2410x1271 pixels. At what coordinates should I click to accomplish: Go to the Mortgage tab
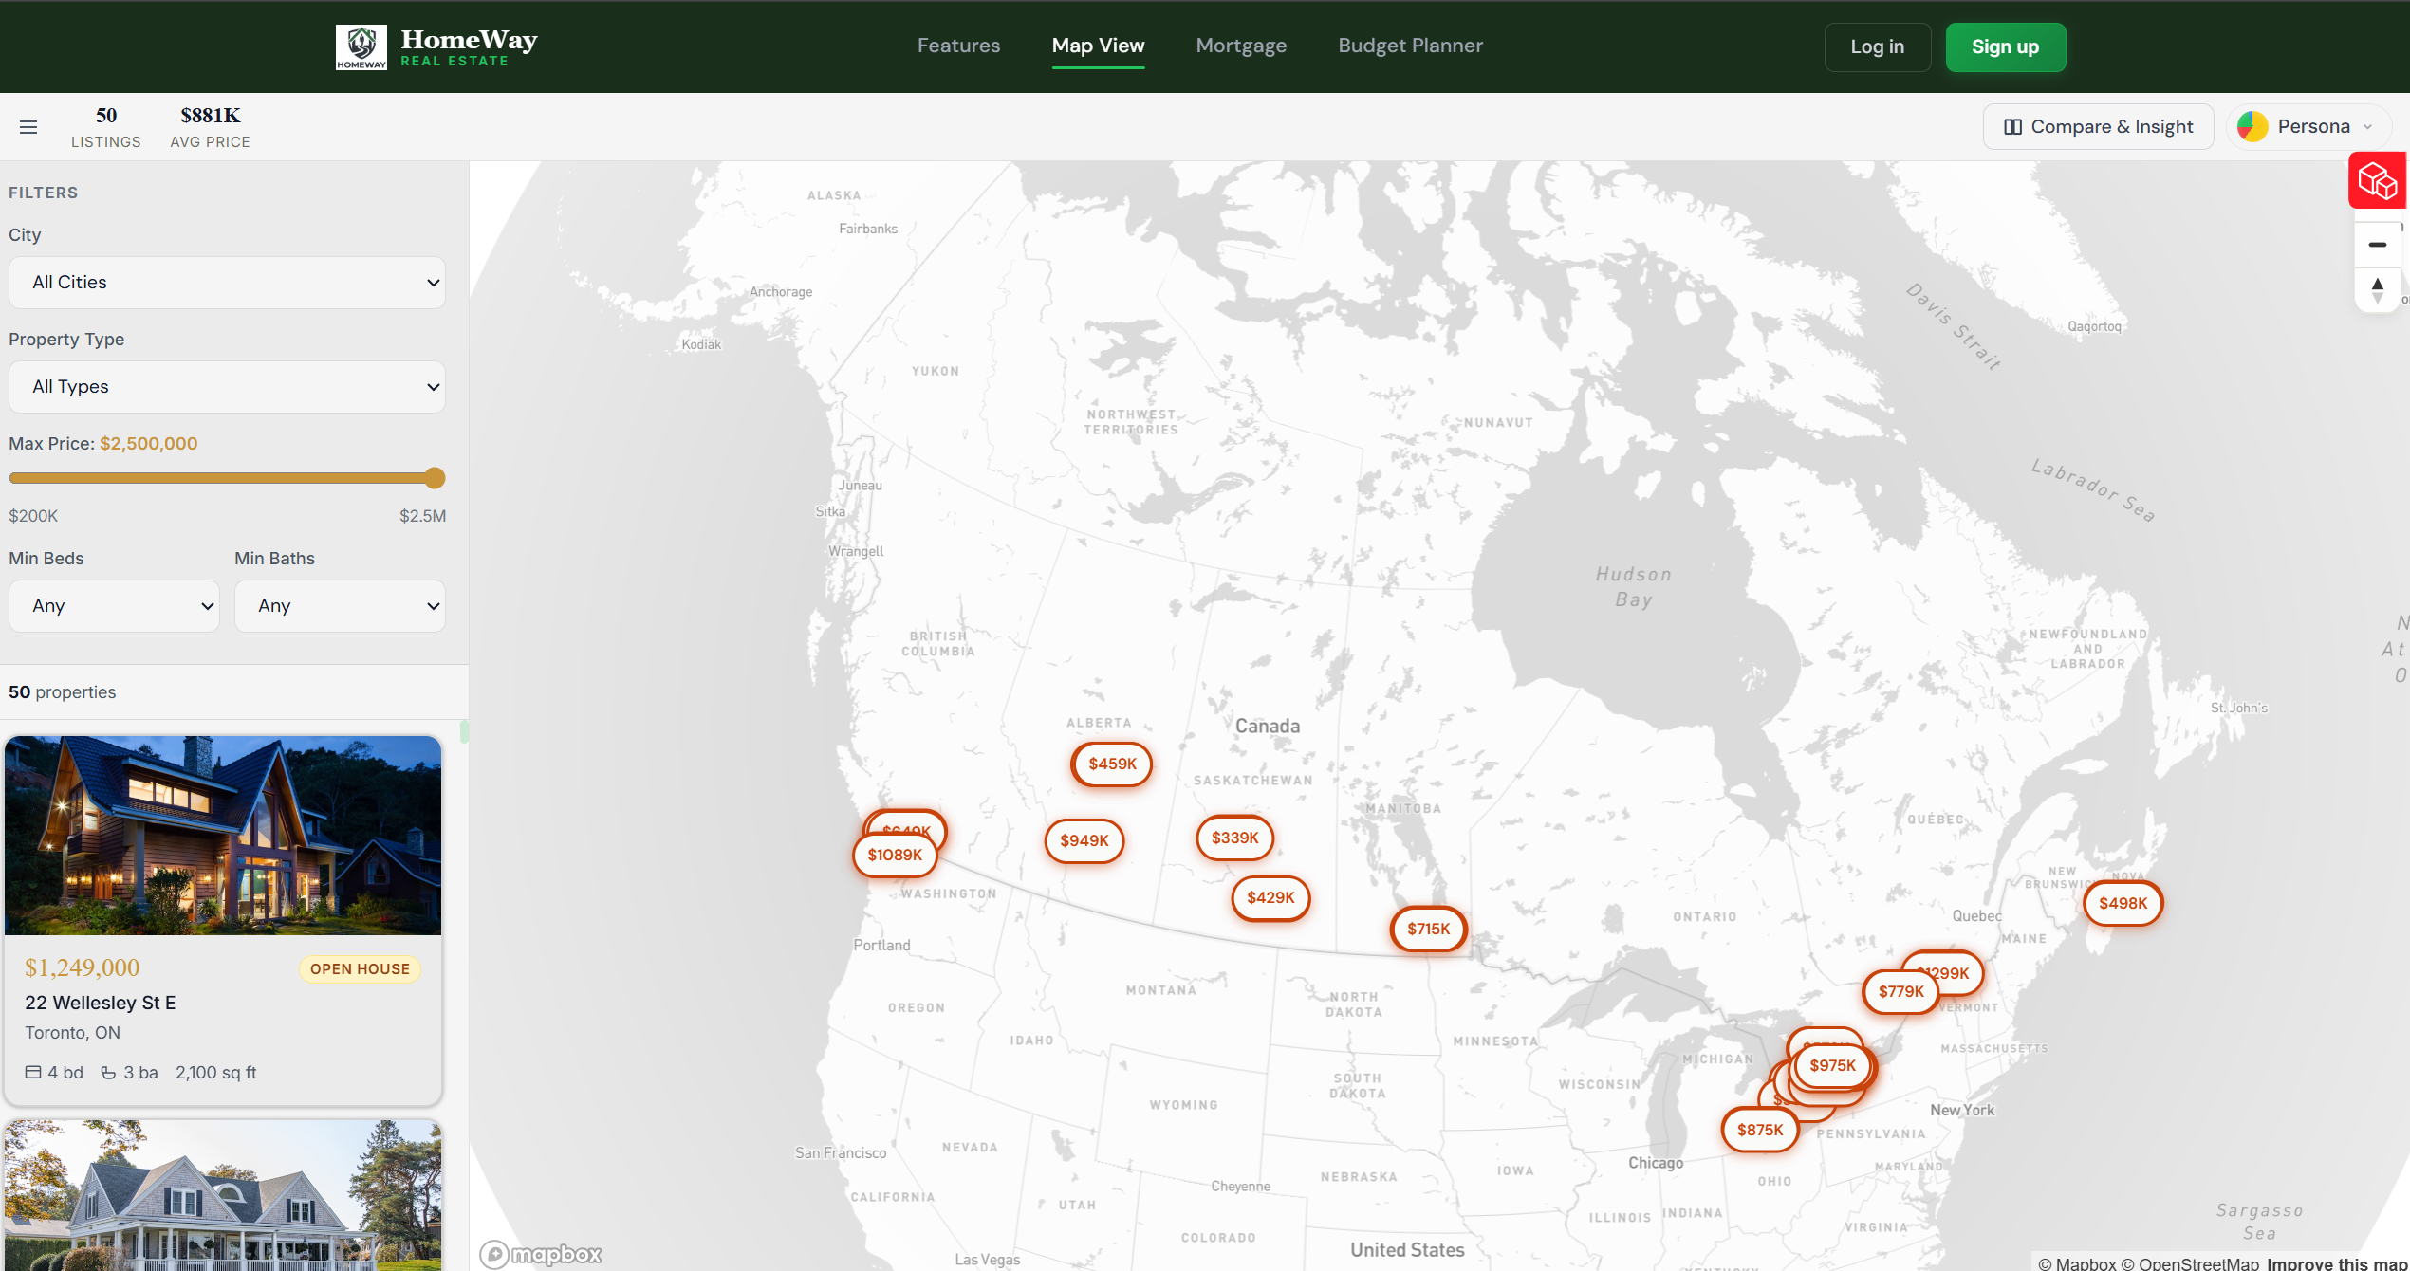tap(1241, 46)
